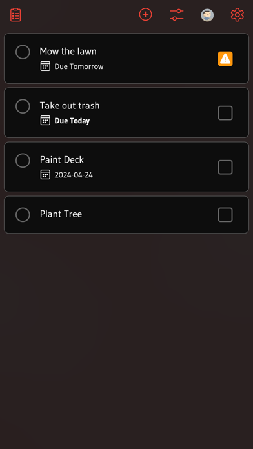Tick the checkbox on Plant Tree
Screen dimensions: 253x449
(225, 215)
